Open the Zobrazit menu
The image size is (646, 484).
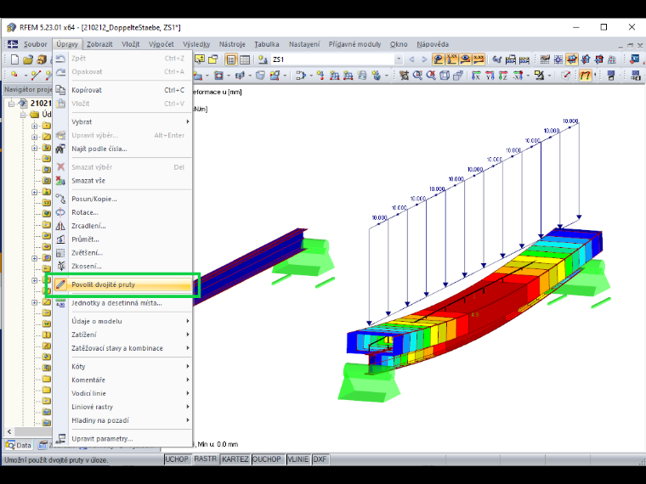tap(99, 44)
